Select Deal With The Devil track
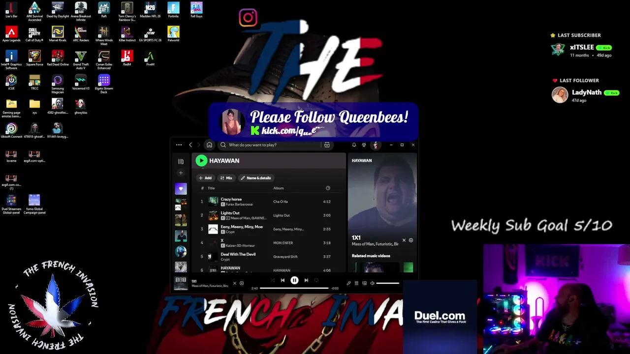630x354 pixels. tap(238, 254)
